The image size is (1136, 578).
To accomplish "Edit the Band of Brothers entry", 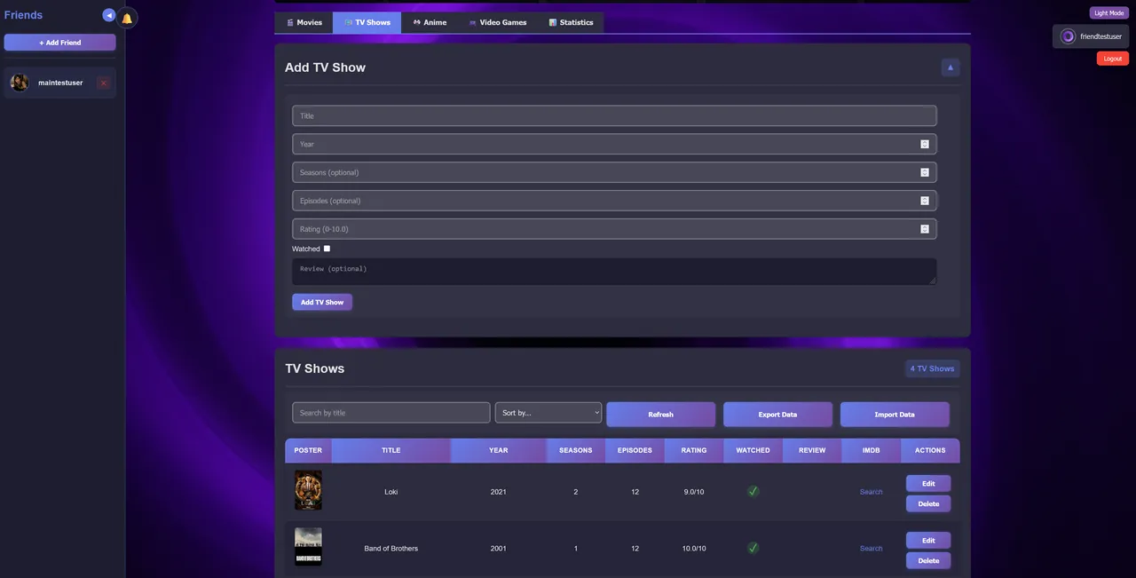I will pos(928,540).
